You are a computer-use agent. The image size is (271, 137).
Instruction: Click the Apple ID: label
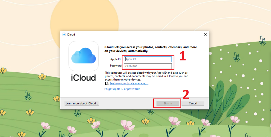[x=116, y=59]
